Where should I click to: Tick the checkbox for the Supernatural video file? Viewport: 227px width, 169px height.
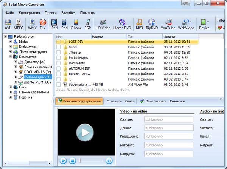point(59,85)
